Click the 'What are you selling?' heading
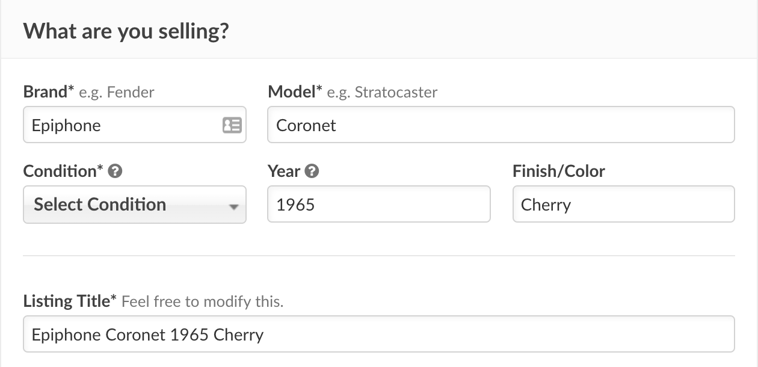The height and width of the screenshot is (367, 758). (126, 30)
